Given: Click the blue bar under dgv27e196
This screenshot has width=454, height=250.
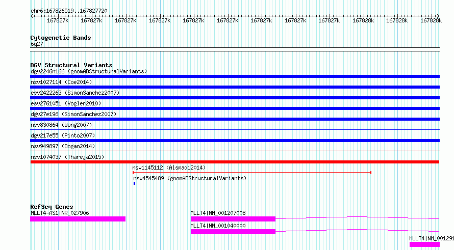Looking at the screenshot, I should point(235,119).
